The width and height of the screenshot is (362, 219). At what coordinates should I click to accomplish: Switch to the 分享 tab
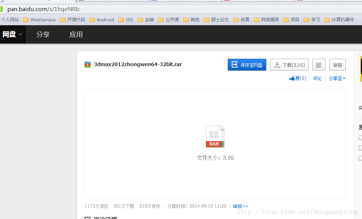[x=43, y=34]
